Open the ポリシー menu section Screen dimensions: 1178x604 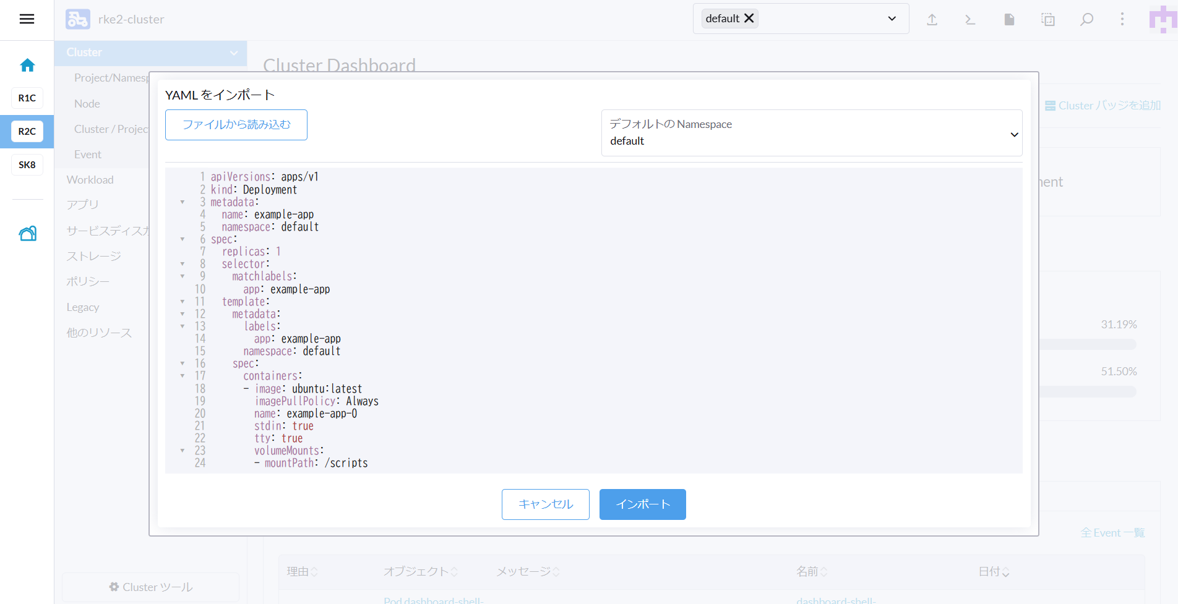(88, 281)
